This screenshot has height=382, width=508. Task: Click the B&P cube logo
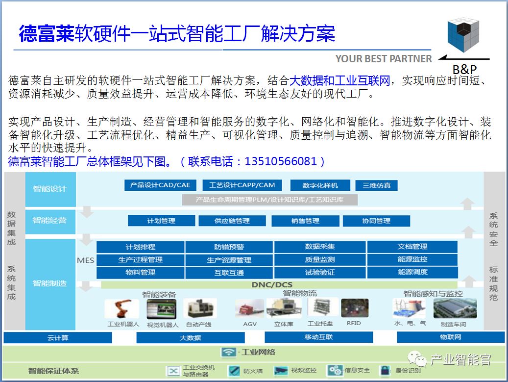pyautogui.click(x=463, y=35)
